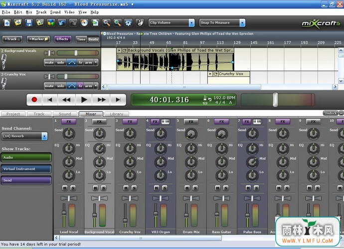Open preferences with the gear icon

[x=128, y=23]
